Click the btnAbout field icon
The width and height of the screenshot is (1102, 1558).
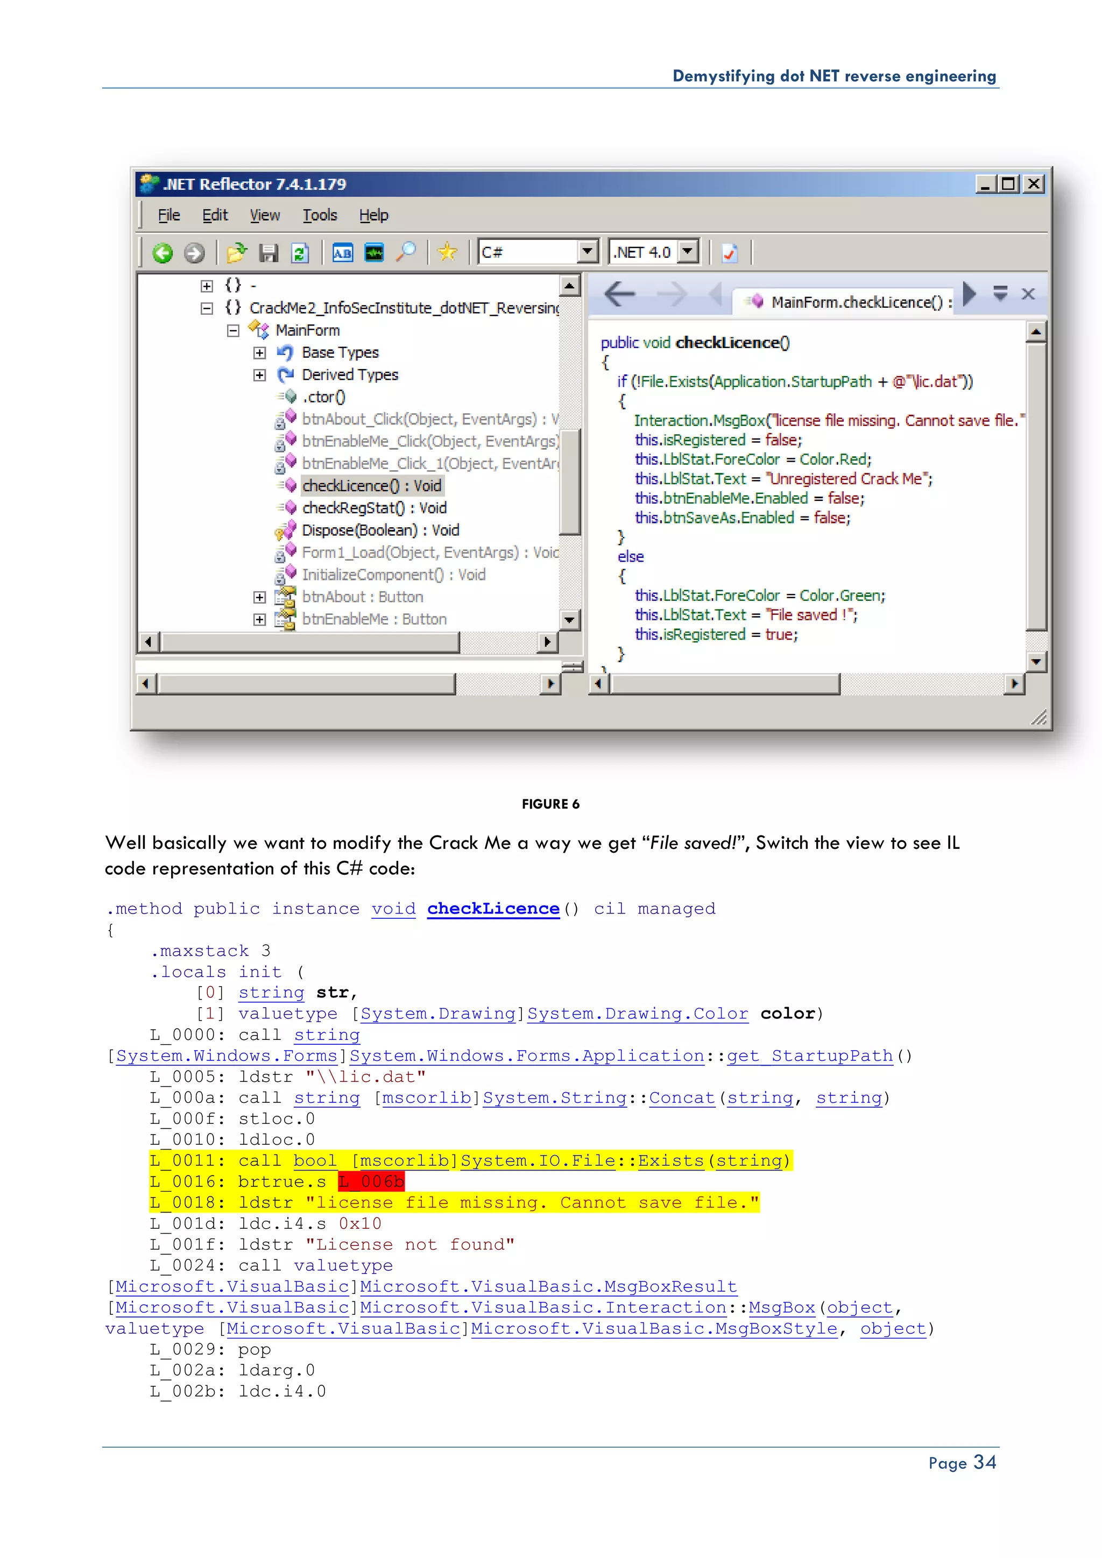tap(286, 597)
